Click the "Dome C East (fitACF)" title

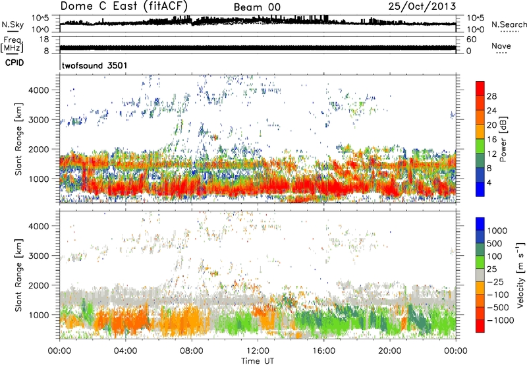(124, 6)
